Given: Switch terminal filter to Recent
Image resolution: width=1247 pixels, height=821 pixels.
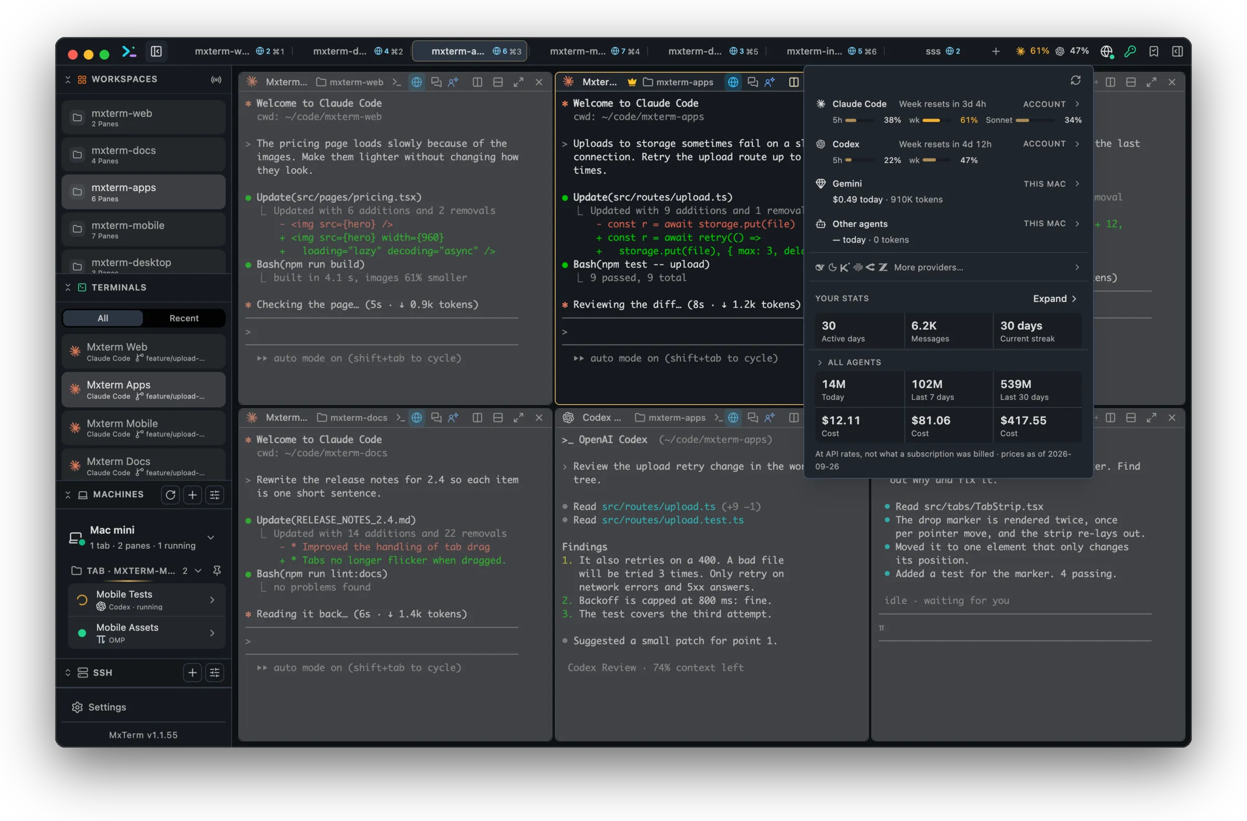Looking at the screenshot, I should click(184, 318).
